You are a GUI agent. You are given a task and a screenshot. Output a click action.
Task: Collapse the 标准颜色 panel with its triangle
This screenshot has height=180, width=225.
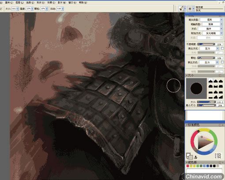point(187,125)
